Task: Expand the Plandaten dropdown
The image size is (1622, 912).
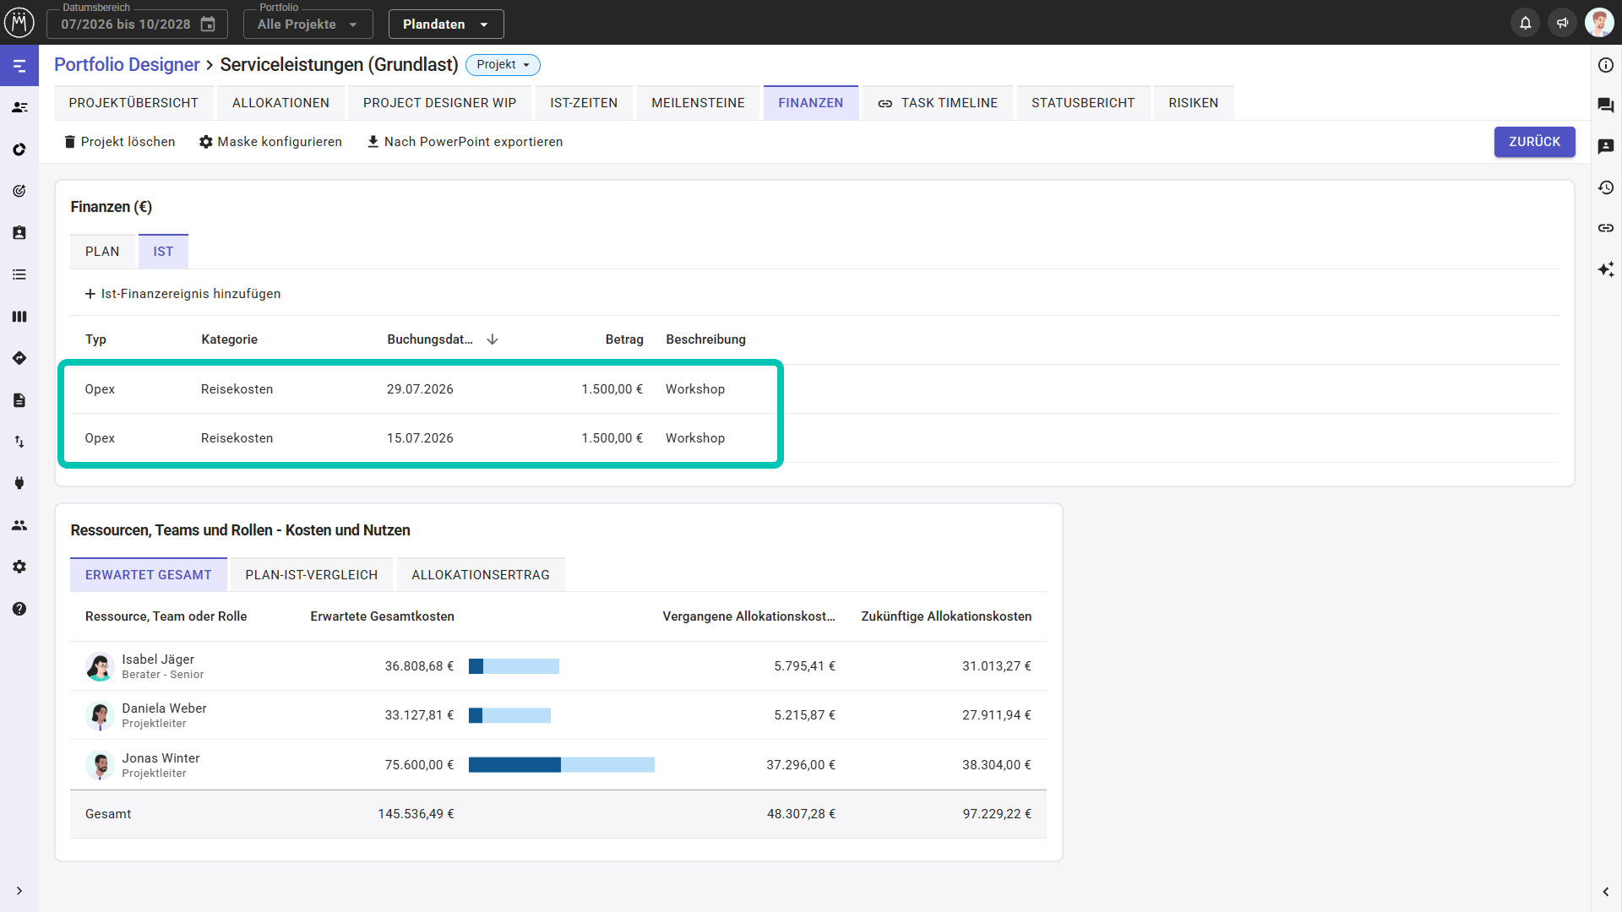Action: pos(446,24)
